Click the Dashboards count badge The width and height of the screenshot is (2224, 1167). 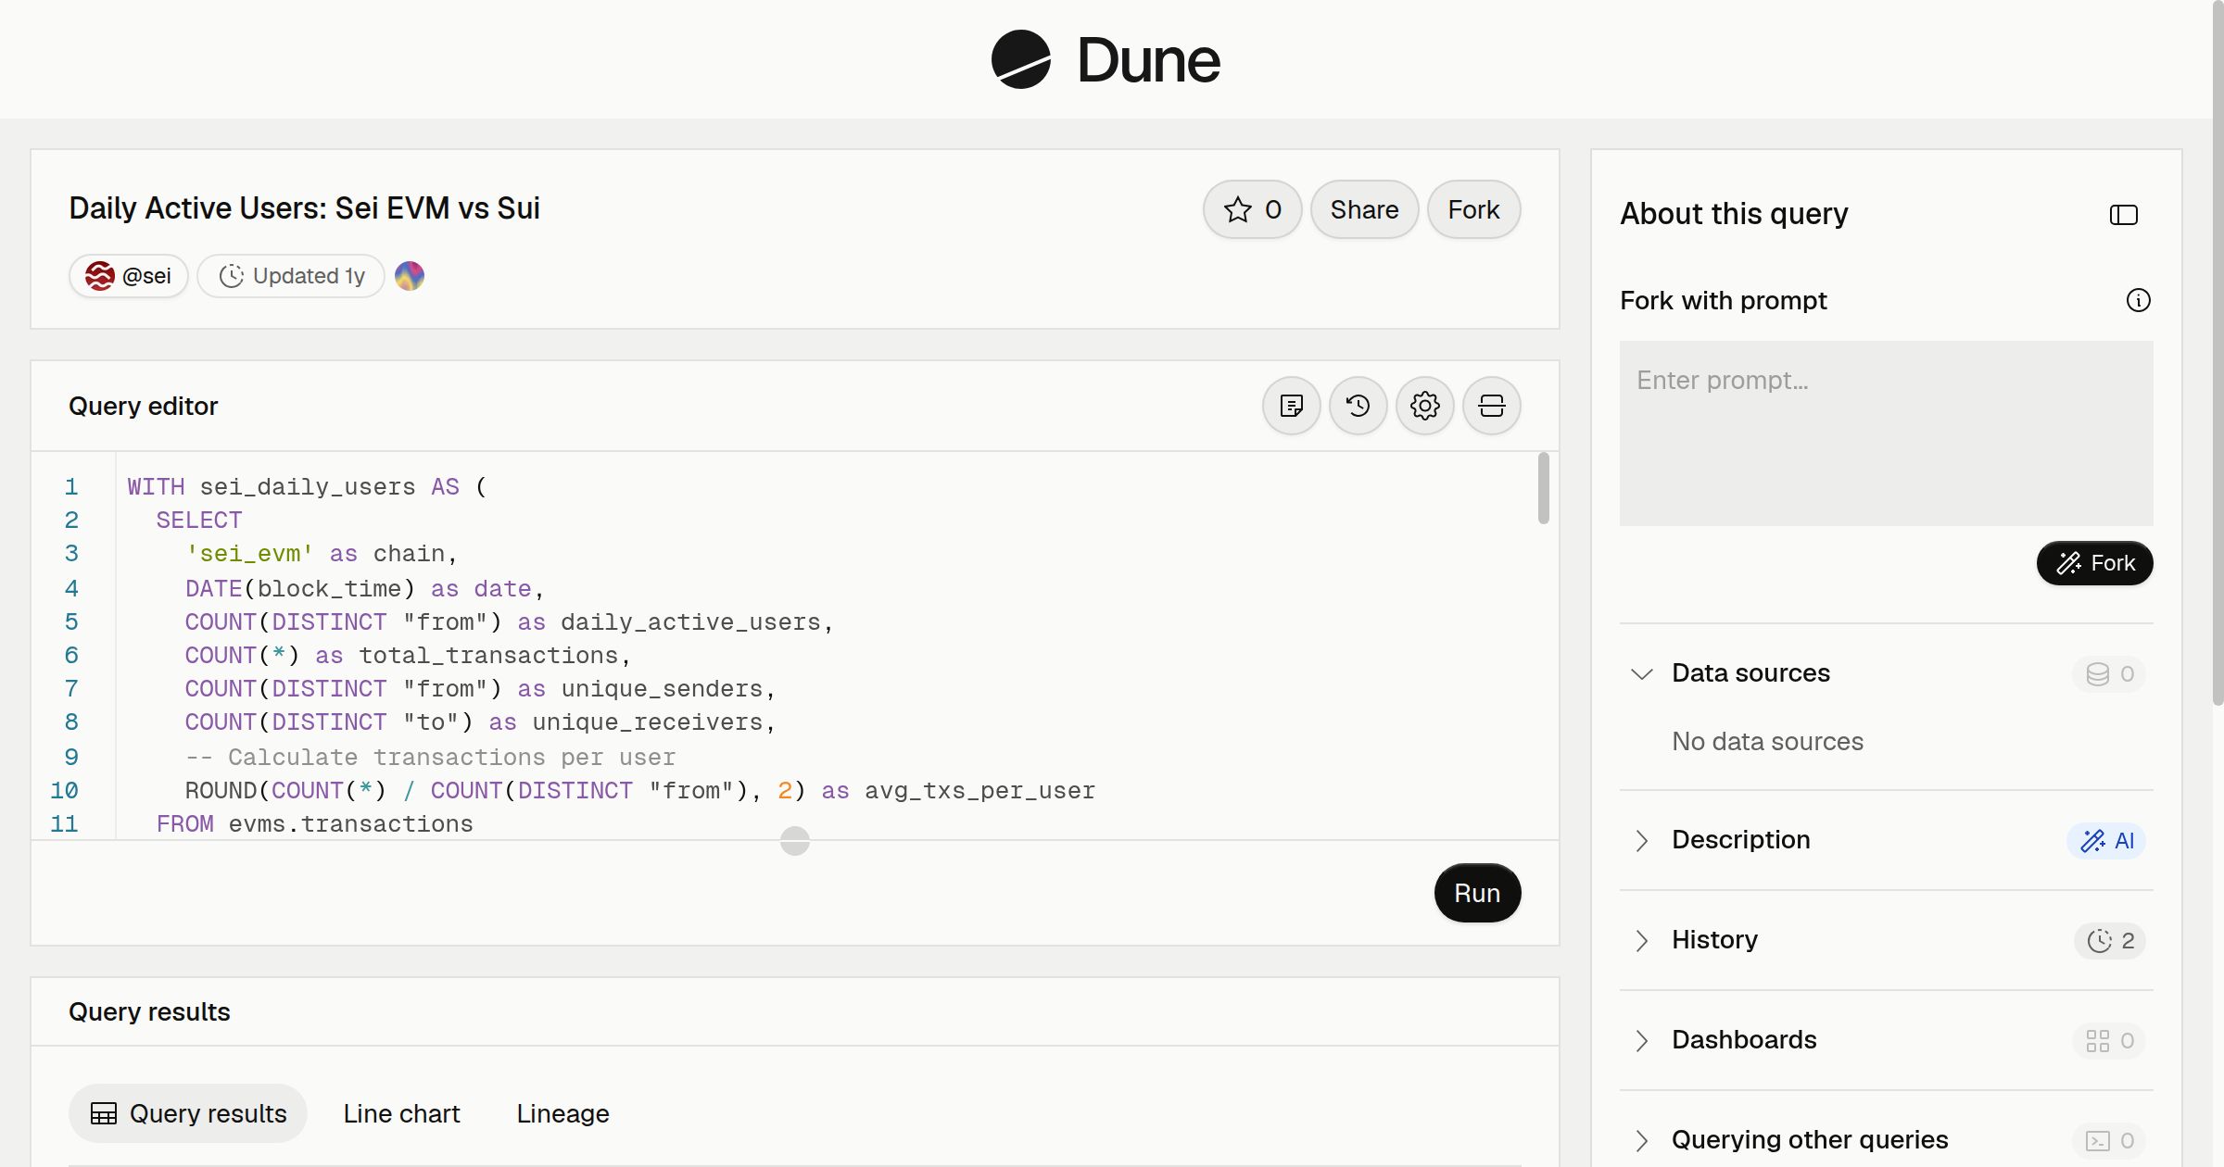(2109, 1040)
